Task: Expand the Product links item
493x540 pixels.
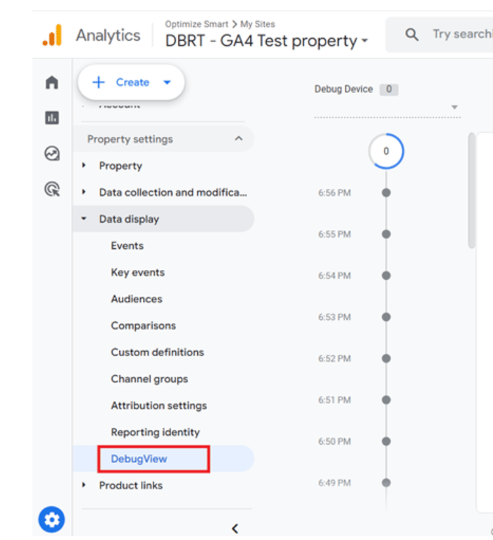Action: point(84,485)
